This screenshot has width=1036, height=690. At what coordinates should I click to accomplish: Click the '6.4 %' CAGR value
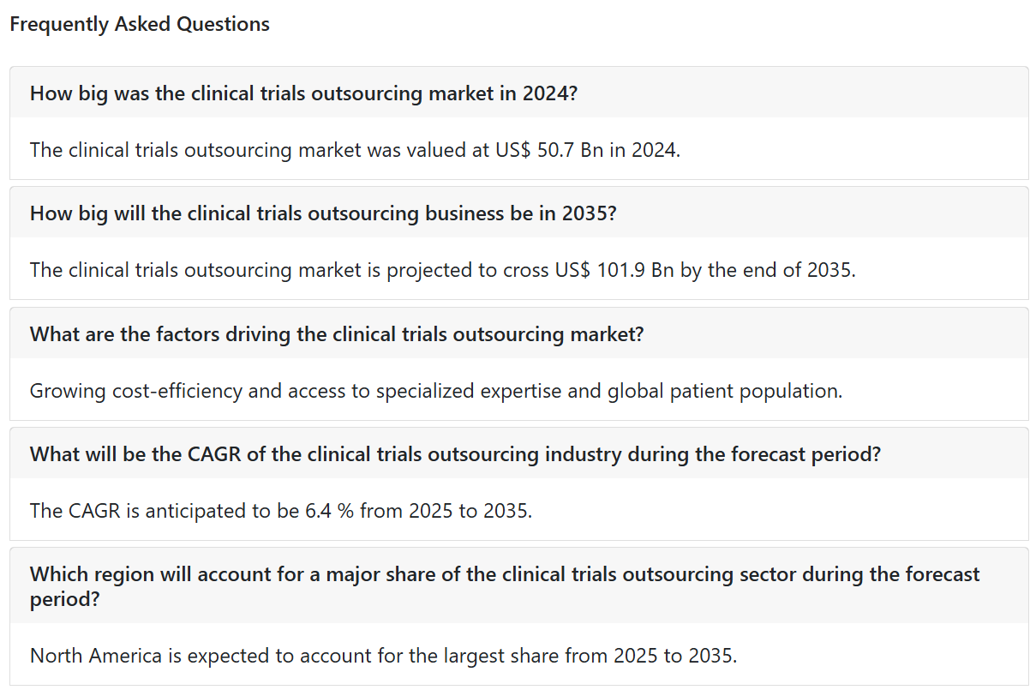click(x=330, y=511)
